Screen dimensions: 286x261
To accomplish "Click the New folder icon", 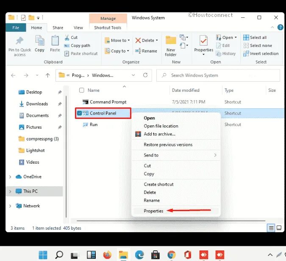I will [x=171, y=41].
